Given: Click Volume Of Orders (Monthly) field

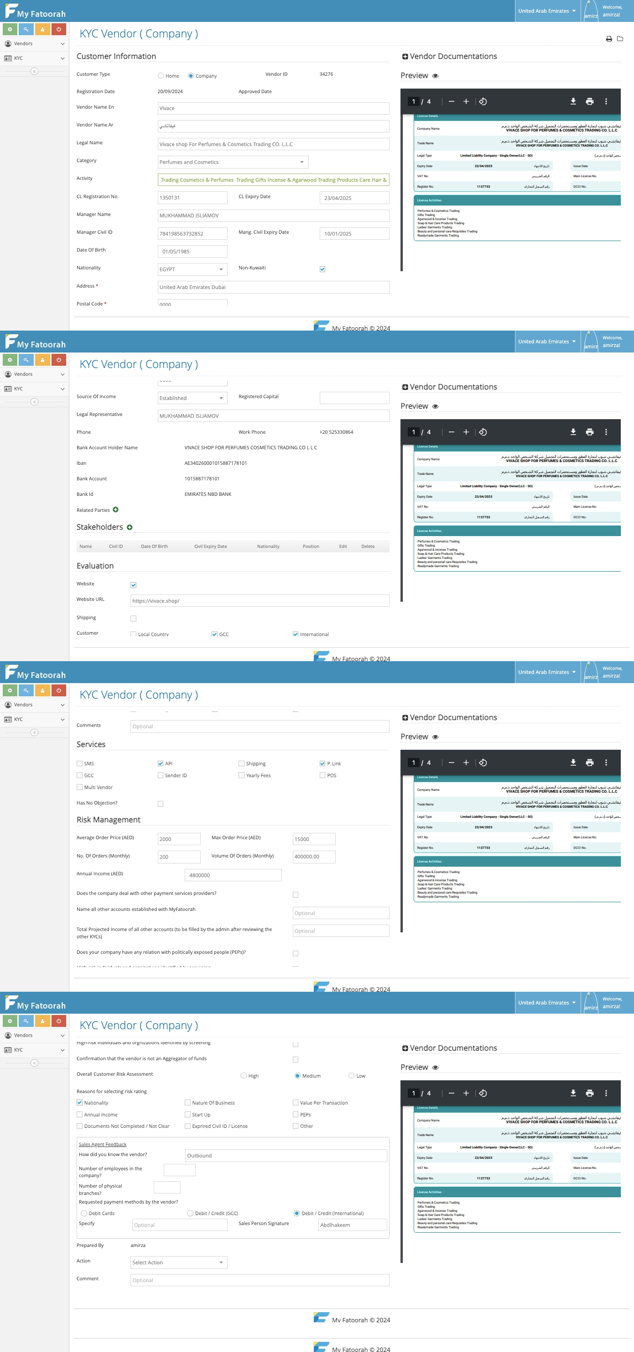Looking at the screenshot, I should pos(314,857).
